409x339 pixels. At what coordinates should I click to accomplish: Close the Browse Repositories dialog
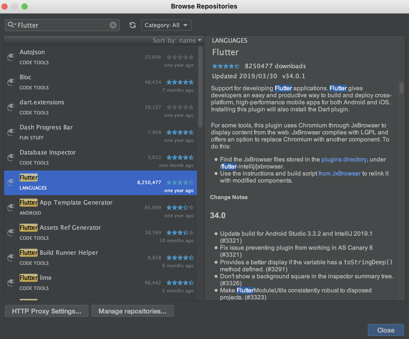(x=386, y=330)
